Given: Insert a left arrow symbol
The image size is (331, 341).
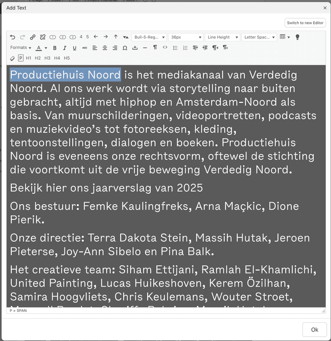Looking at the screenshot, I should click(96, 37).
